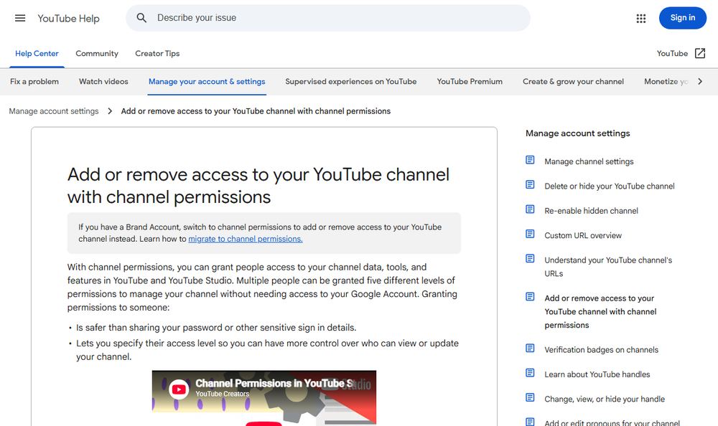Click document icon beside Custom URL overview
This screenshot has height=426, width=718.
click(x=531, y=235)
